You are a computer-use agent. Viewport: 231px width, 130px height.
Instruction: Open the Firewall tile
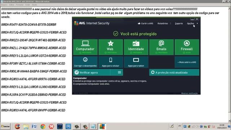187,47
